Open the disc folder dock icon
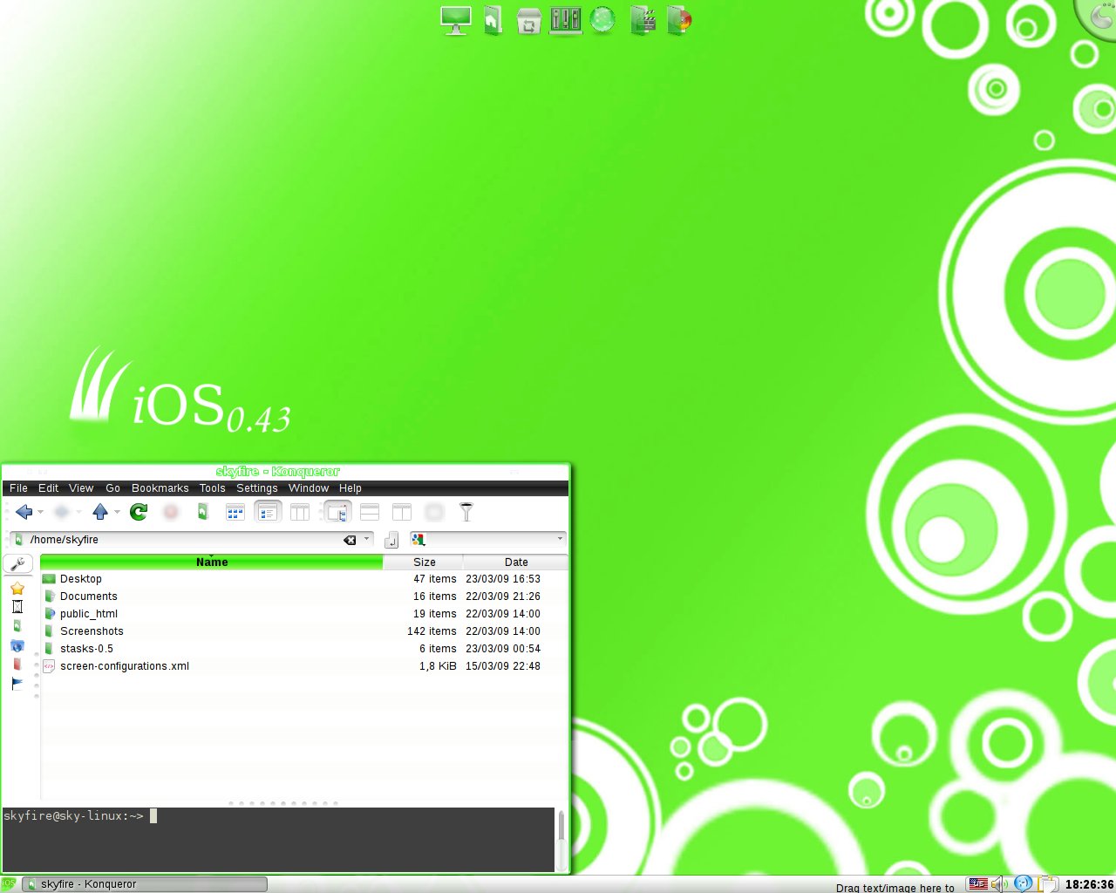This screenshot has width=1116, height=893. 679,20
